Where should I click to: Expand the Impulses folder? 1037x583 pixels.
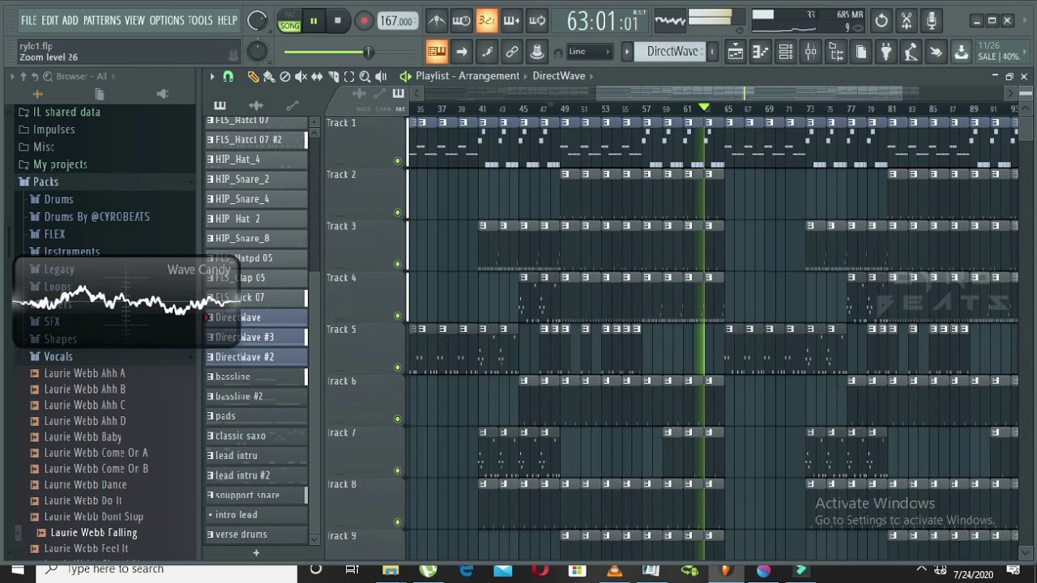53,130
